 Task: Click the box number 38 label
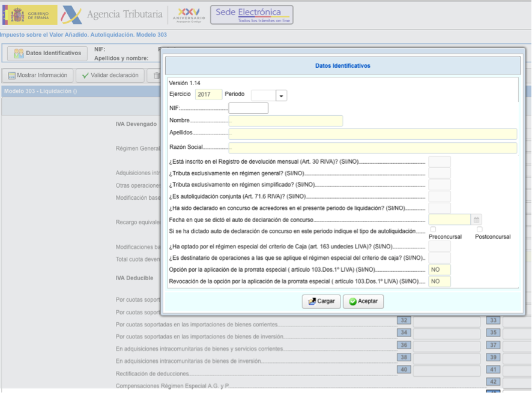404,358
